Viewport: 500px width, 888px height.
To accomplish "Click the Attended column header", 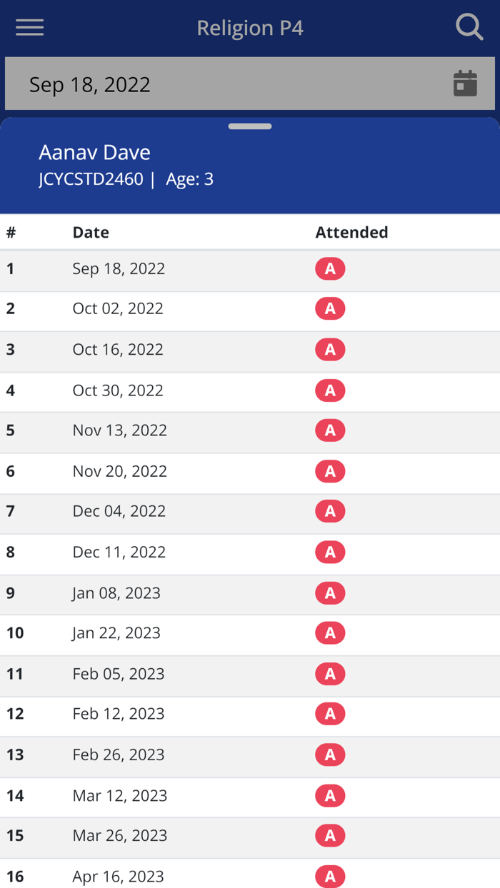I will pyautogui.click(x=351, y=232).
